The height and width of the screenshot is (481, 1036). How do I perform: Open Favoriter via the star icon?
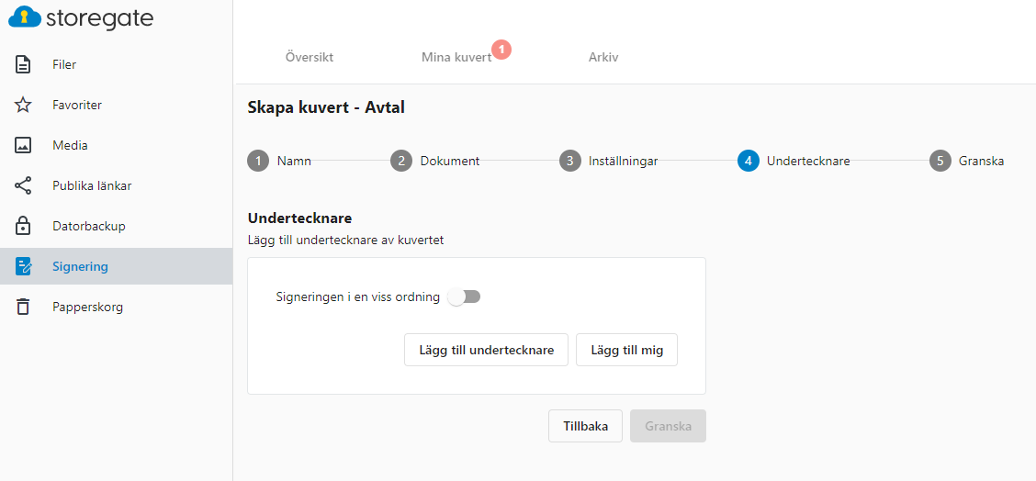click(23, 105)
